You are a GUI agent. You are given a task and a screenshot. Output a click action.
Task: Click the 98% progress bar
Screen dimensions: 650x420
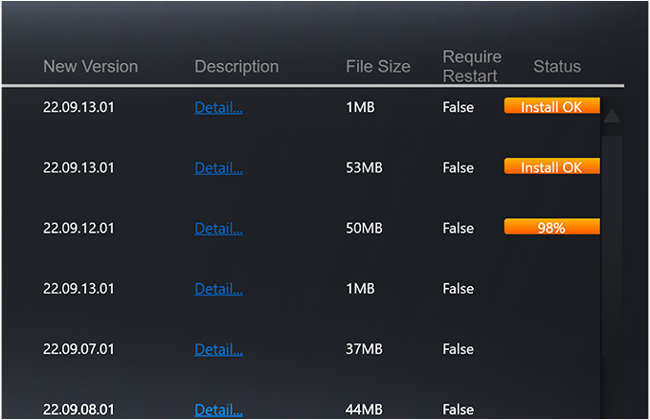point(551,228)
